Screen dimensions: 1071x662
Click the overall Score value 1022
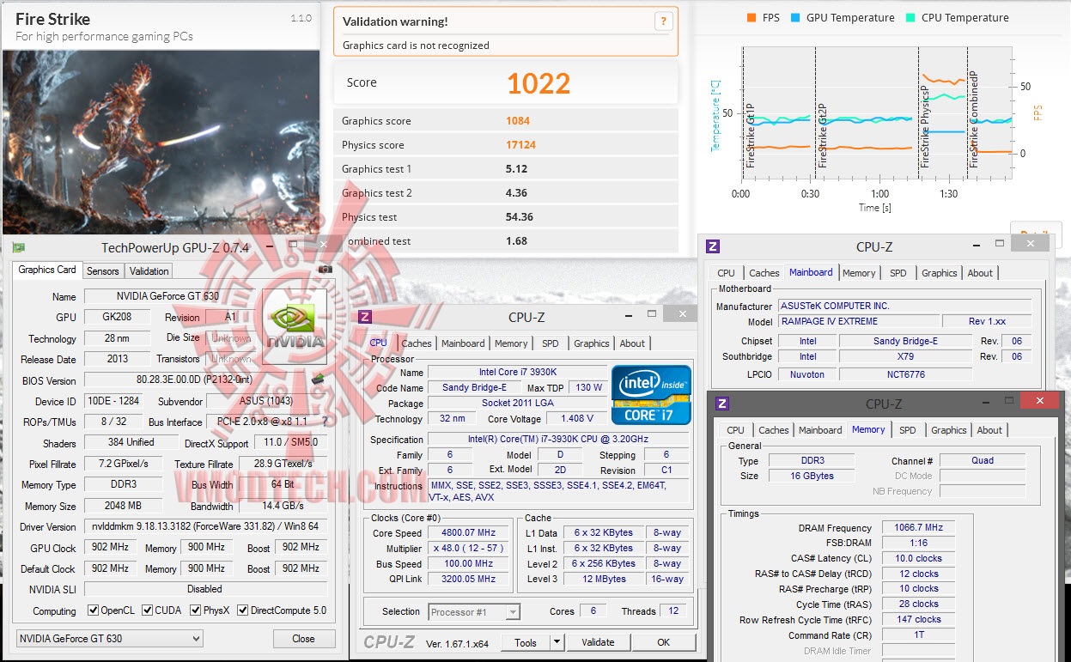click(x=539, y=83)
